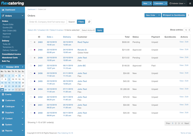The width and height of the screenshot is (193, 136).
Task: Click View for order 2460
Action: click(181, 49)
